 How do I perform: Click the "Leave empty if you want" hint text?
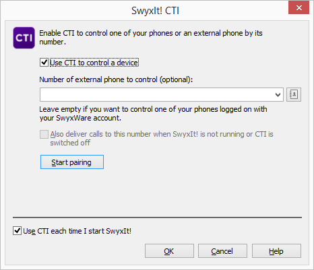pos(153,113)
